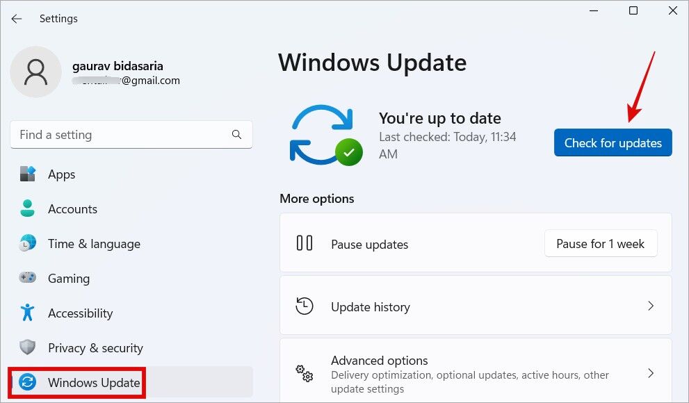Minimize the Settings window

point(594,10)
